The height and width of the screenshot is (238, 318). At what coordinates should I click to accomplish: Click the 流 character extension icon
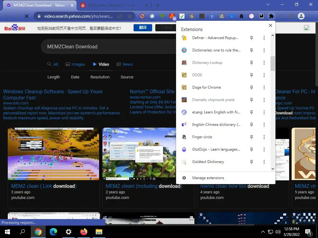point(222,16)
